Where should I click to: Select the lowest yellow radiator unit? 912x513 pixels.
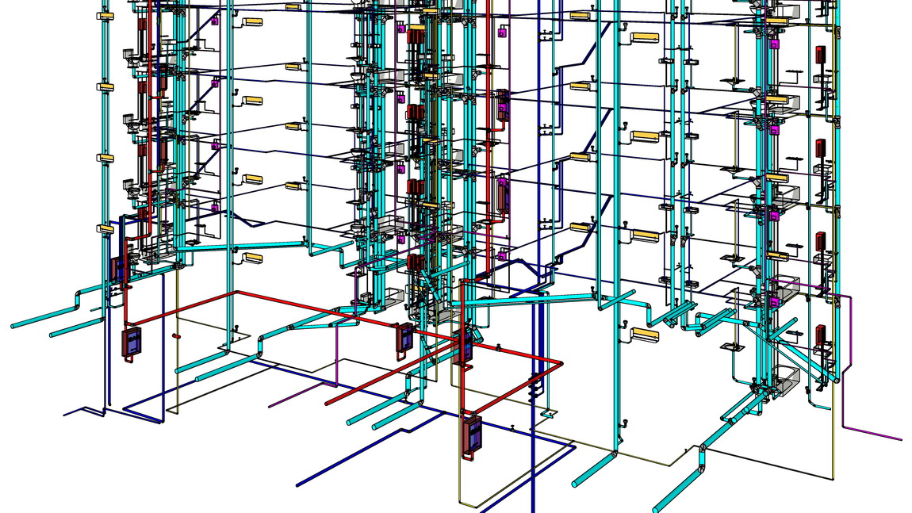point(646,335)
